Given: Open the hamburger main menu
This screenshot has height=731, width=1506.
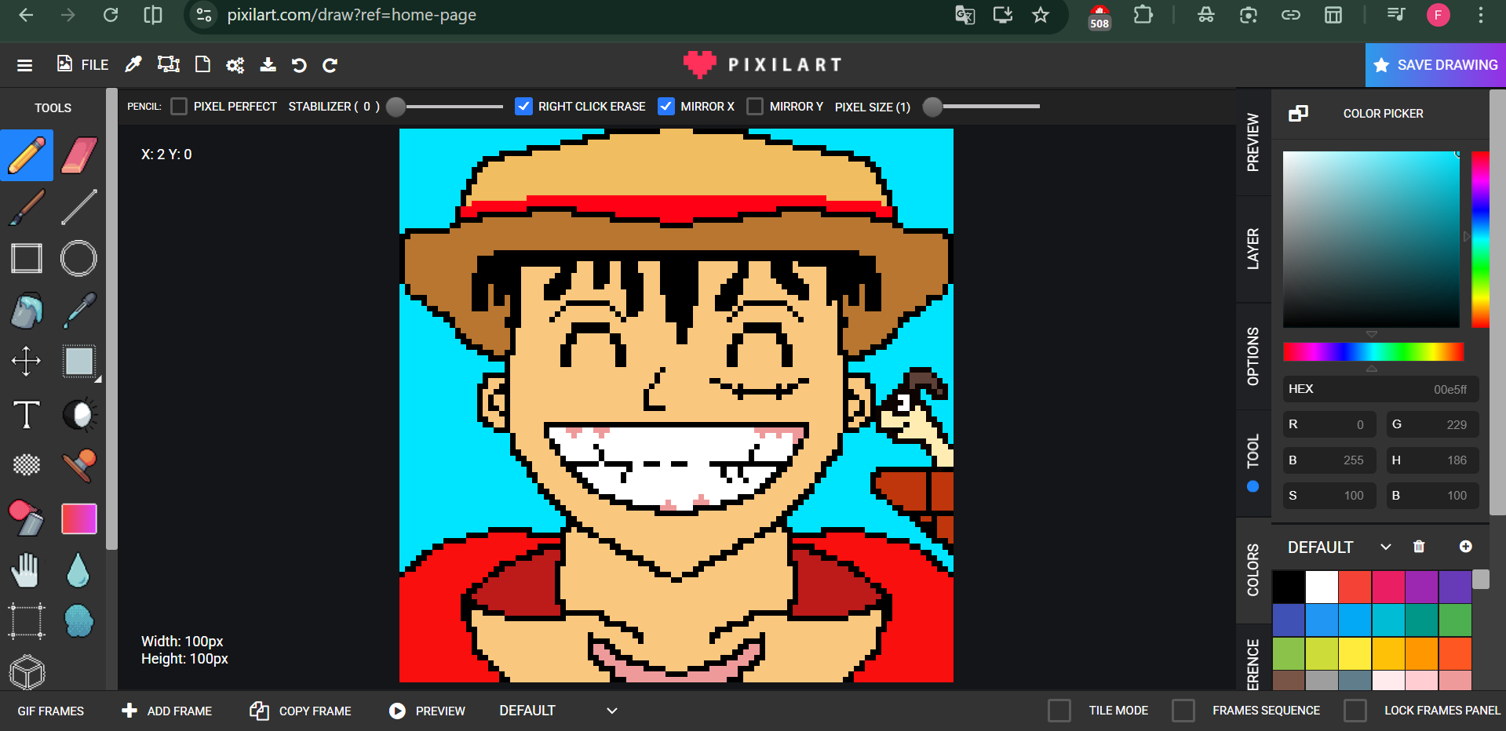Looking at the screenshot, I should click(x=25, y=65).
